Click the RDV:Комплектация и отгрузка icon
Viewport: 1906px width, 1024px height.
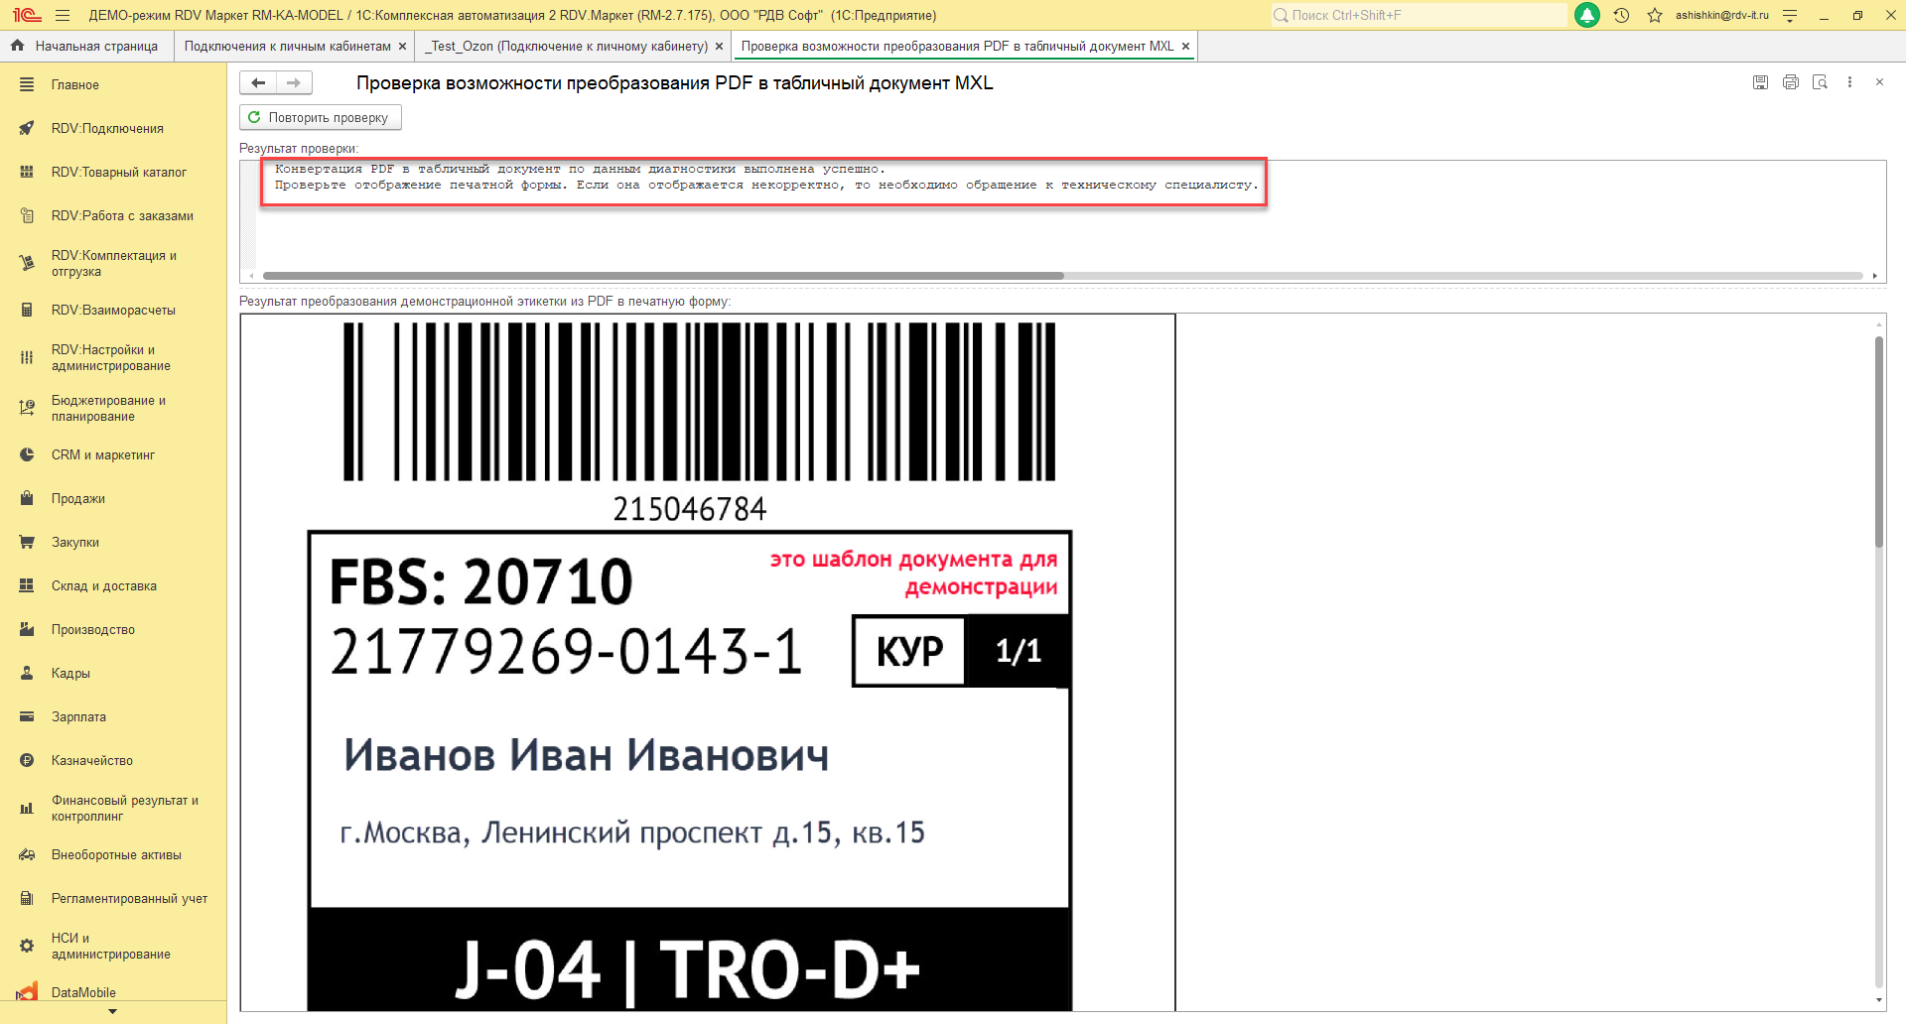tap(27, 263)
